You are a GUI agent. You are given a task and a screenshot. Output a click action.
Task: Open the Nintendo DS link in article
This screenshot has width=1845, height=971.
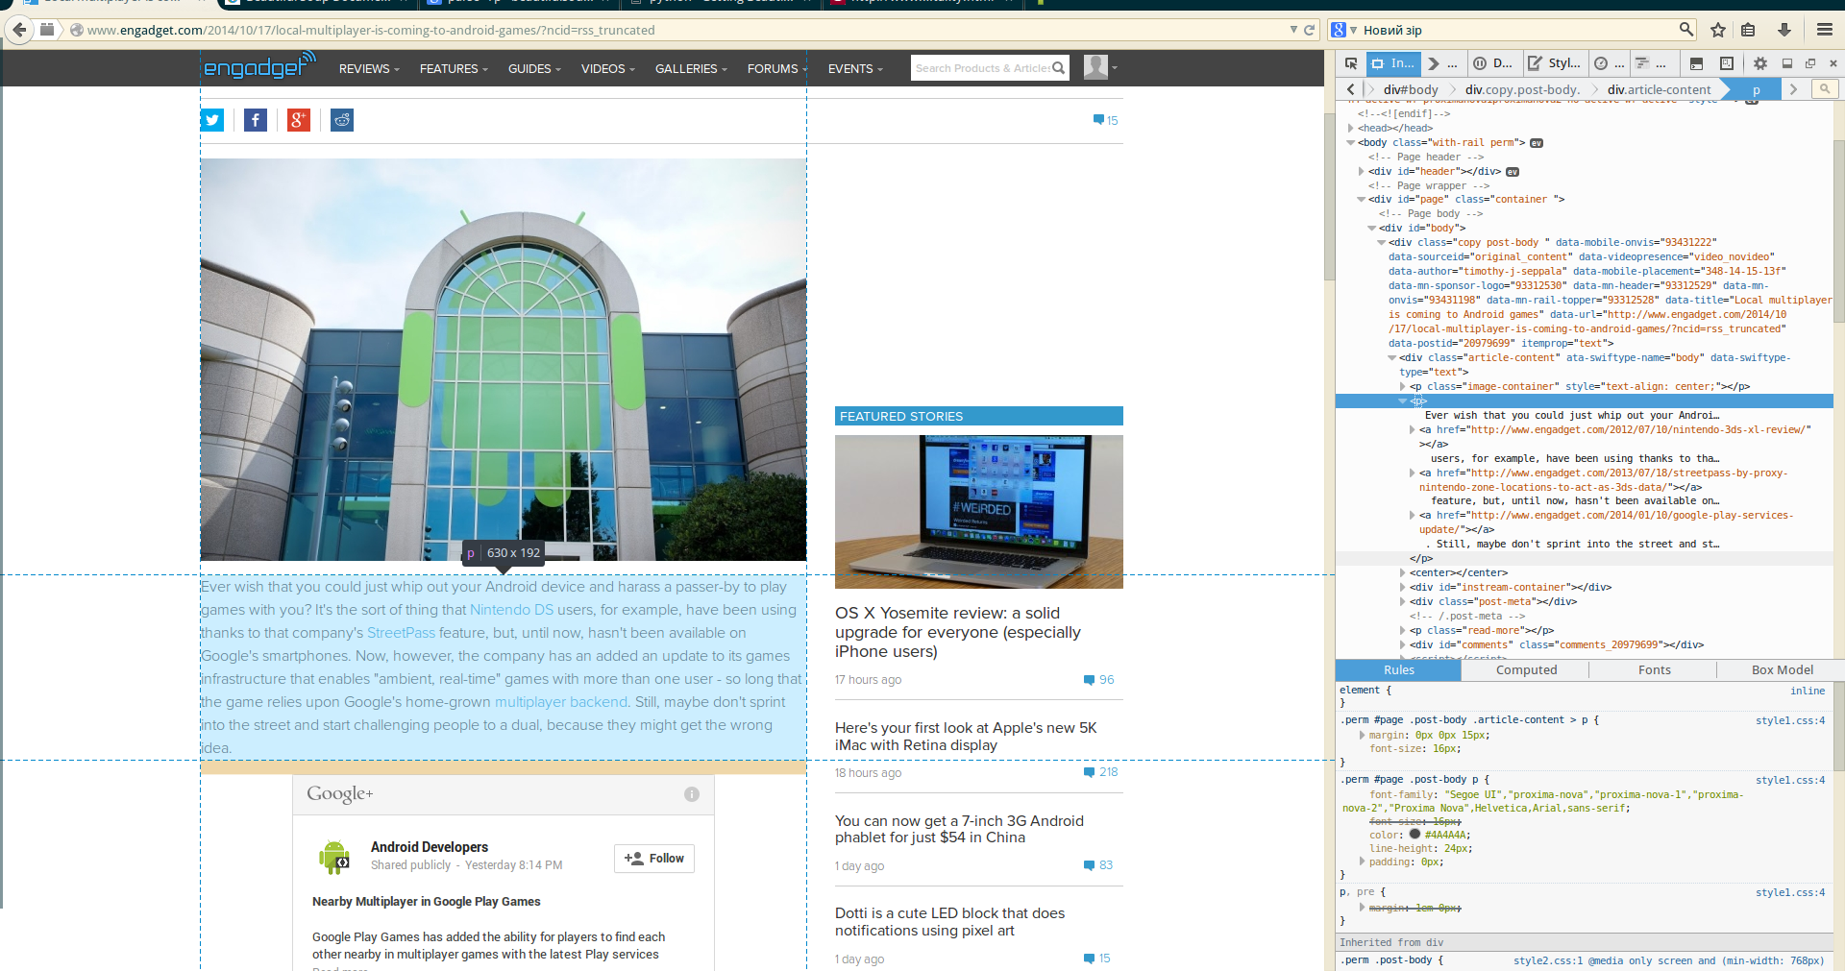pos(511,610)
